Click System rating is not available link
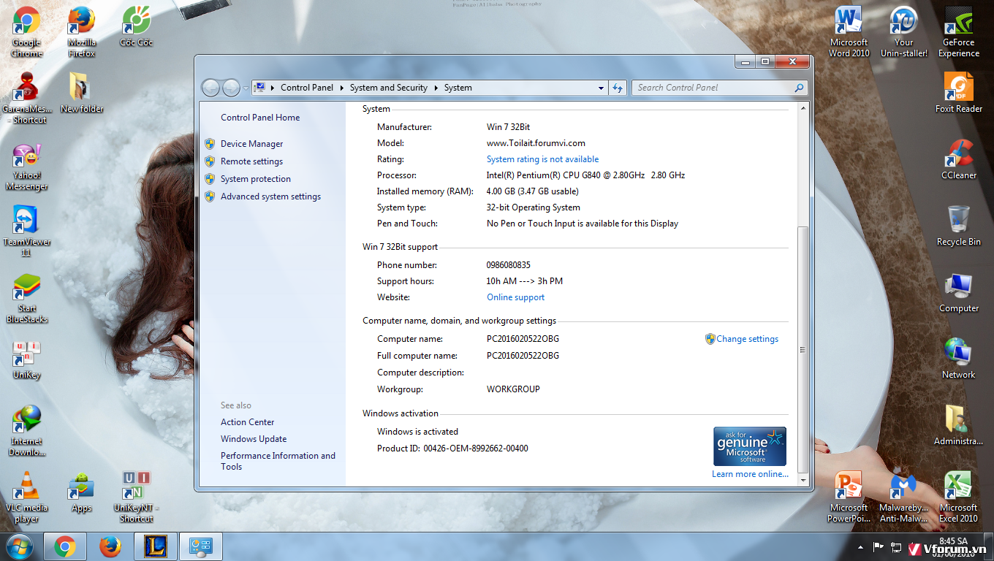 point(542,159)
